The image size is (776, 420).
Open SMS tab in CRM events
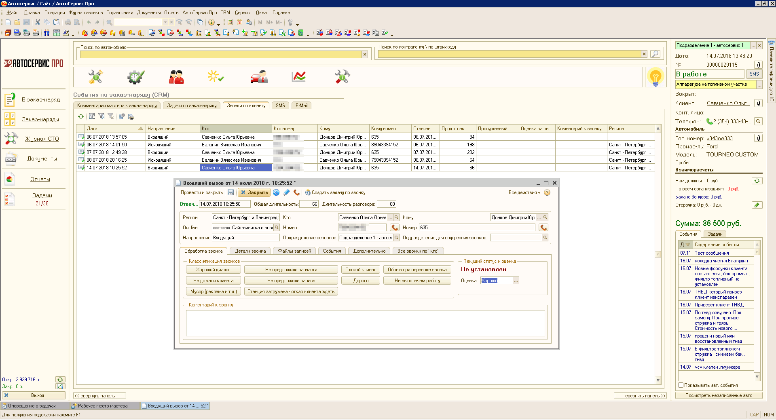coord(280,106)
